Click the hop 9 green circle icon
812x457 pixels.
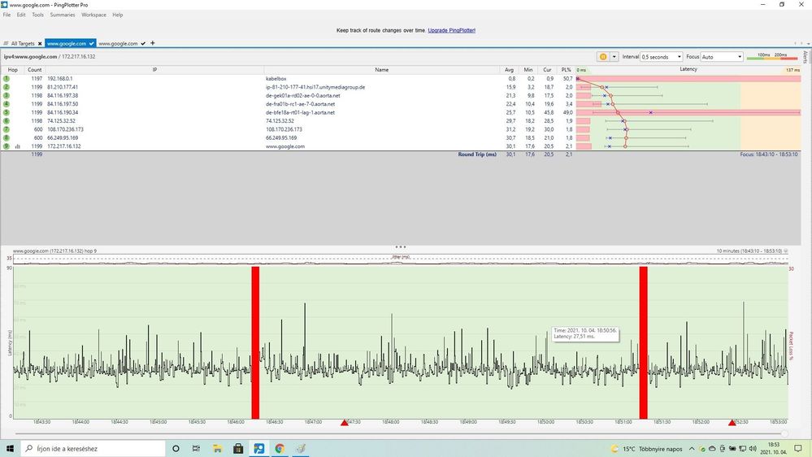click(x=7, y=146)
